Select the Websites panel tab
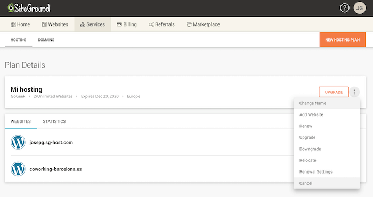This screenshot has height=197, width=373. 21,121
